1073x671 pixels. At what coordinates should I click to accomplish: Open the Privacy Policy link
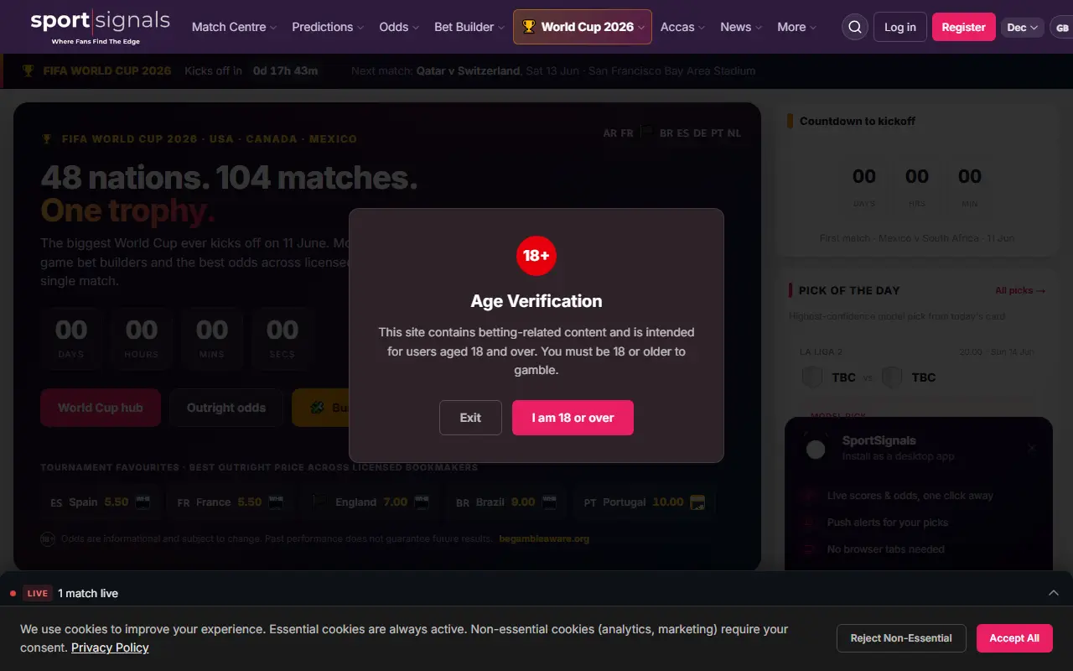pyautogui.click(x=110, y=648)
